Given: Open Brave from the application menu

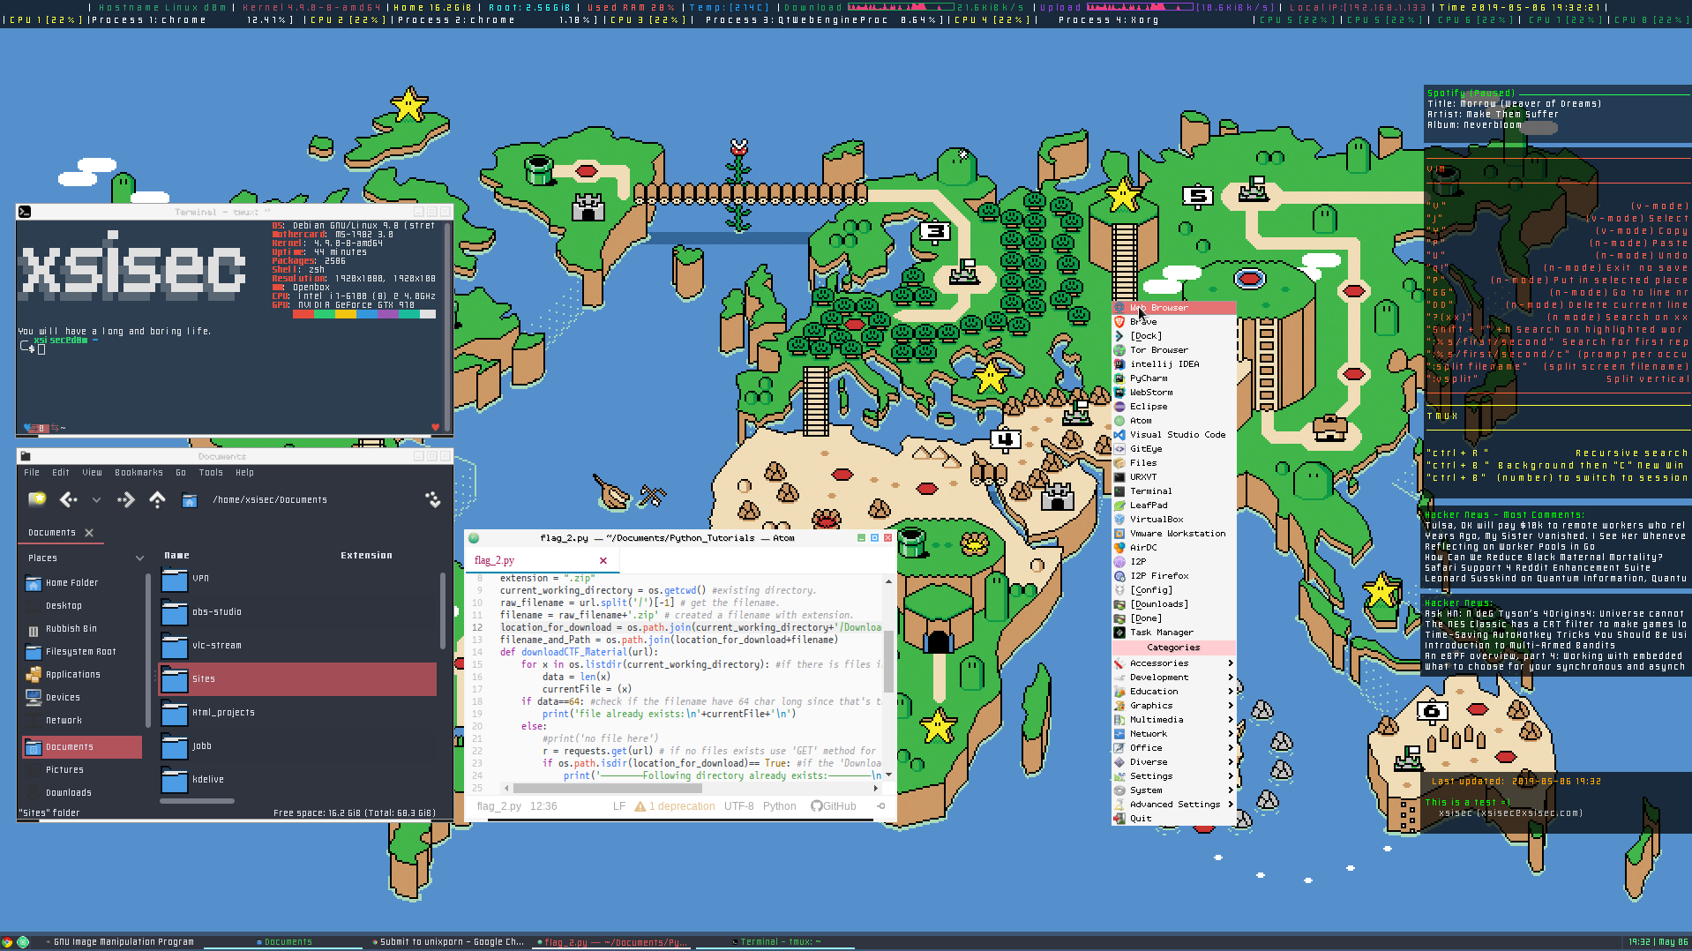Looking at the screenshot, I should click(x=1173, y=322).
